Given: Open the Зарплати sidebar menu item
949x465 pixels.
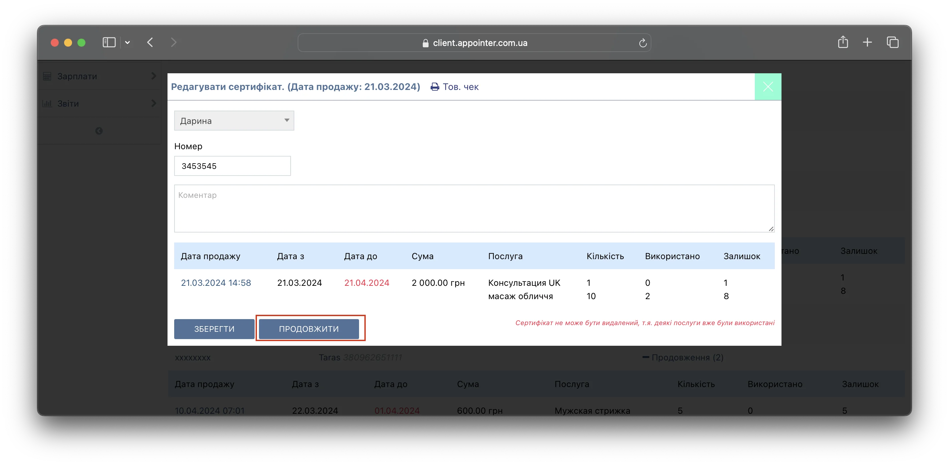Looking at the screenshot, I should tap(99, 76).
